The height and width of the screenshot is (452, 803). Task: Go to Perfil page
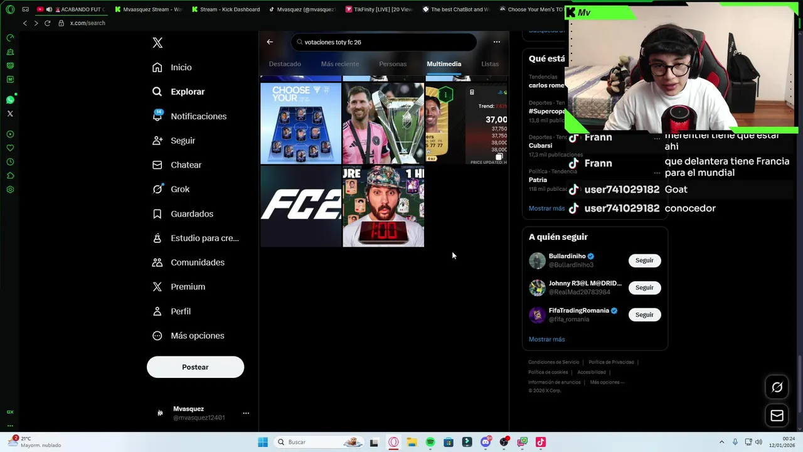[x=171, y=311]
